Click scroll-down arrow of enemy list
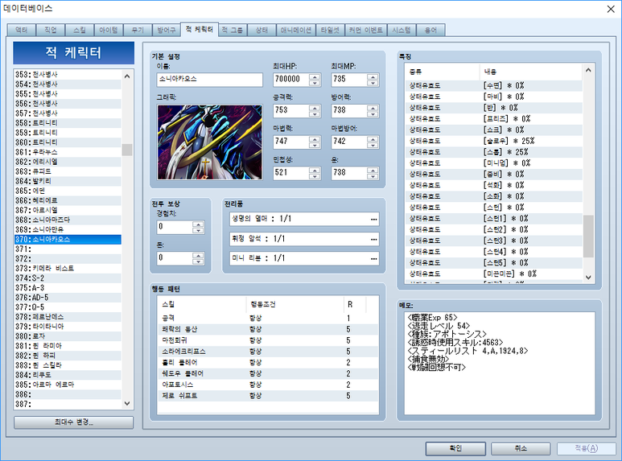The height and width of the screenshot is (461, 622). point(127,403)
